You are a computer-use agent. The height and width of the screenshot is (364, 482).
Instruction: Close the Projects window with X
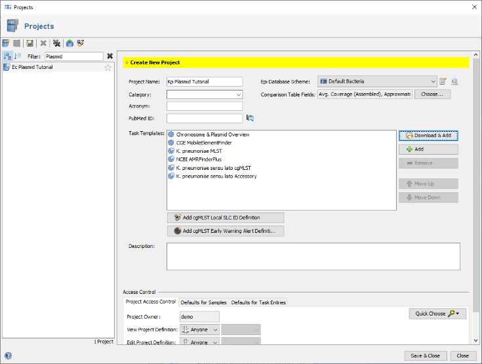pyautogui.click(x=474, y=7)
